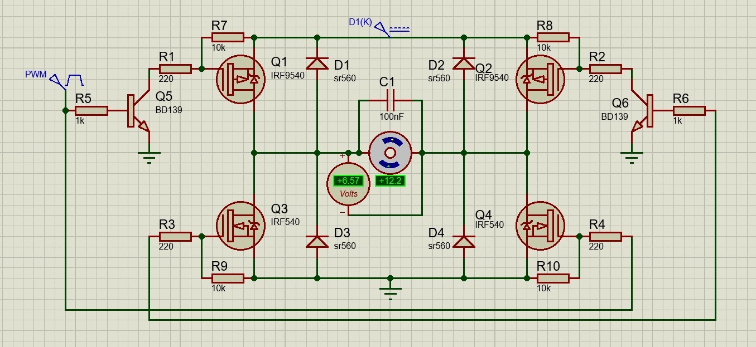Pick the R7 pull-up resistor body
The width and height of the screenshot is (756, 347).
[228, 37]
